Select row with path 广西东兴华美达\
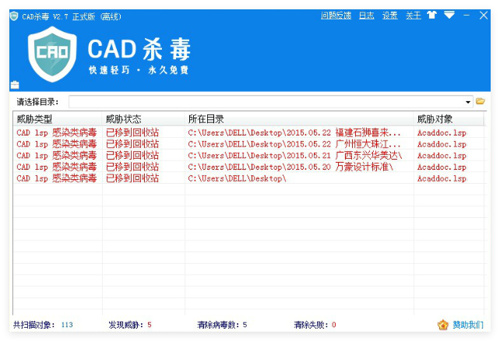Viewport: 500px width, 341px height. pos(248,155)
